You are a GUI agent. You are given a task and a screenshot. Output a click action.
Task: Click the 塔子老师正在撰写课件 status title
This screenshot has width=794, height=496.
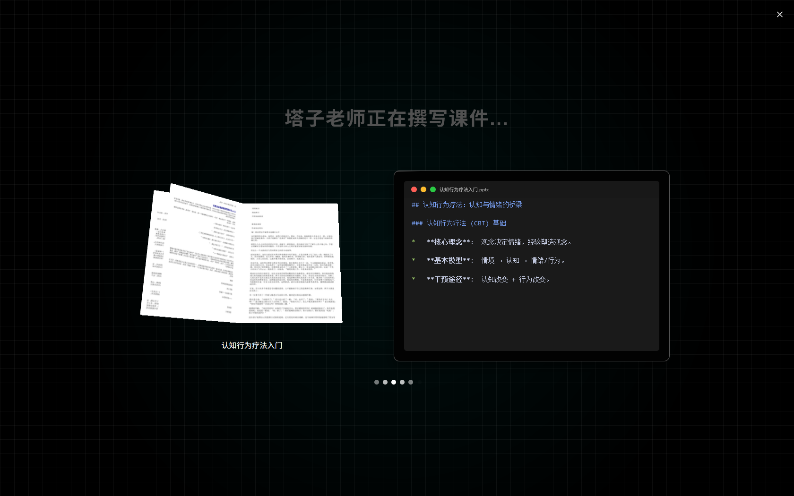(397, 118)
